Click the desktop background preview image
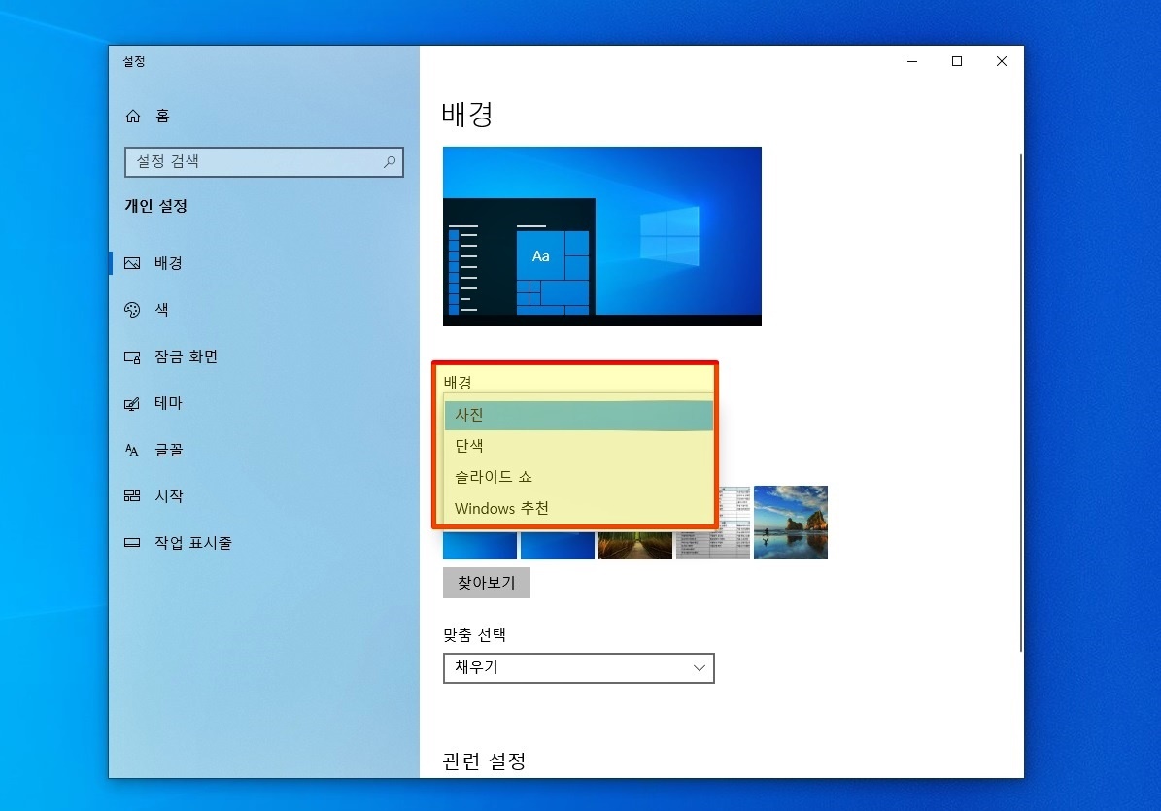This screenshot has height=811, width=1161. pyautogui.click(x=602, y=236)
